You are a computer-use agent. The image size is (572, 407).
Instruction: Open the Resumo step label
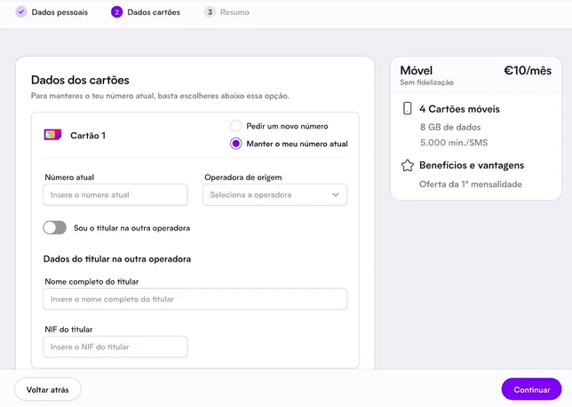(234, 12)
